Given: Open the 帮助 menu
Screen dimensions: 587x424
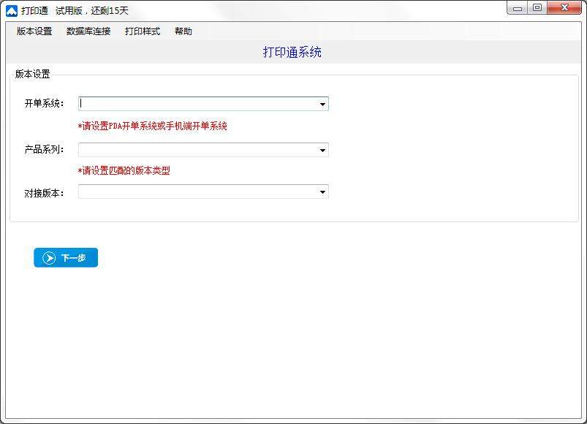Looking at the screenshot, I should 183,31.
